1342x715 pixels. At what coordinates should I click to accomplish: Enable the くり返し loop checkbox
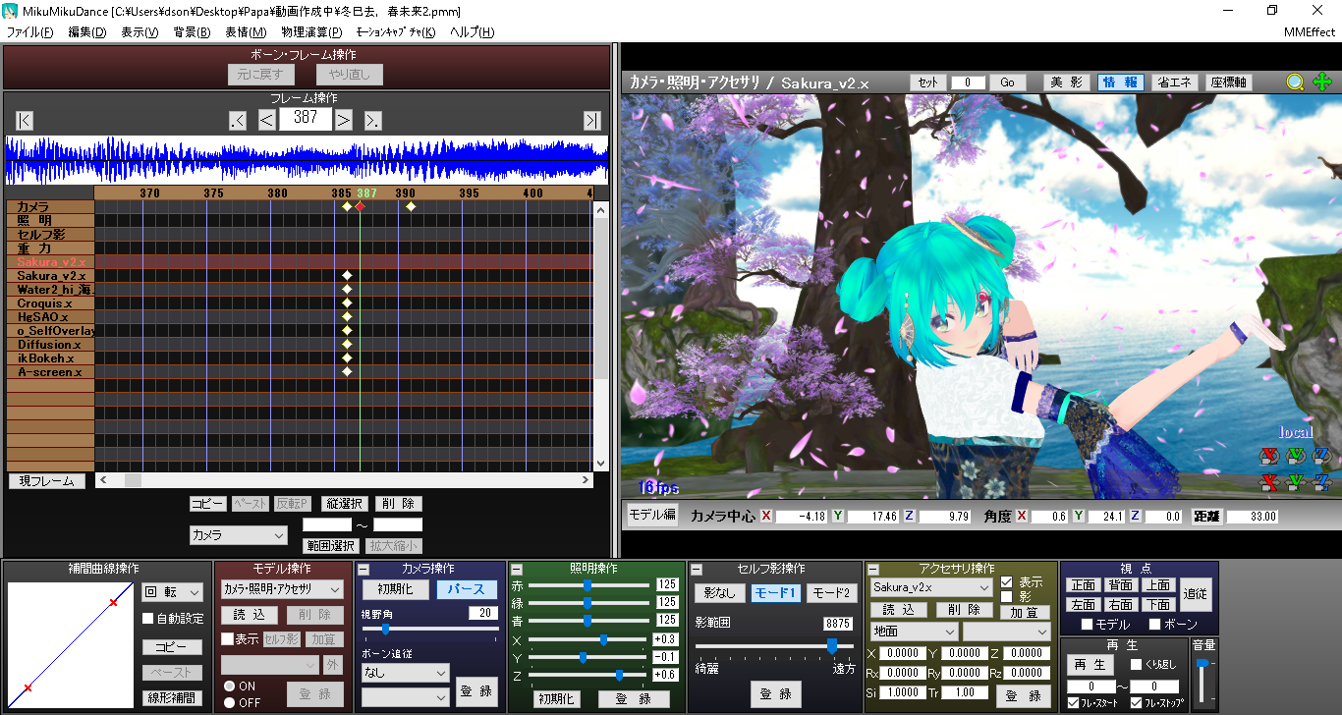coord(1136,665)
